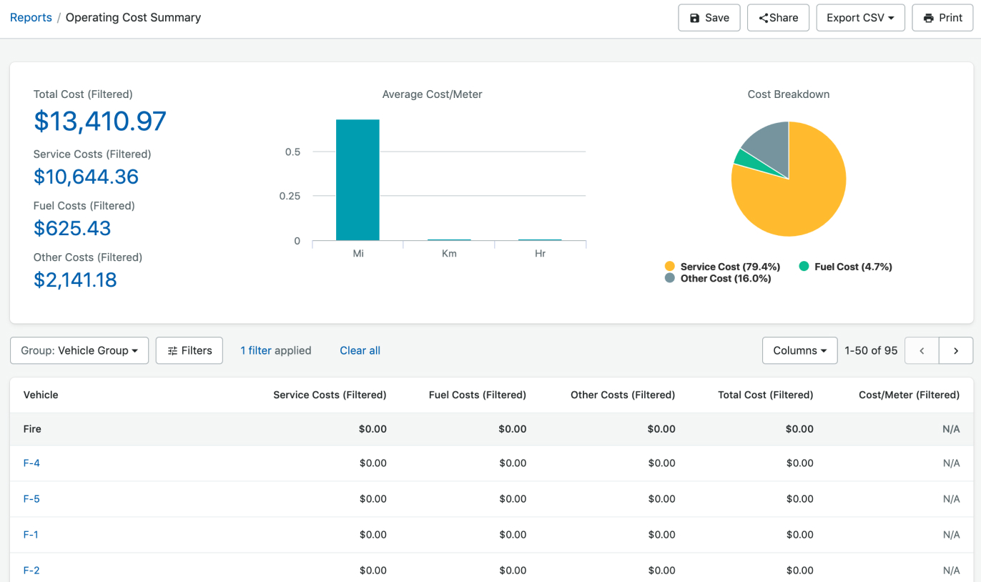Image resolution: width=981 pixels, height=582 pixels.
Task: Click the Clear all link
Action: tap(360, 350)
